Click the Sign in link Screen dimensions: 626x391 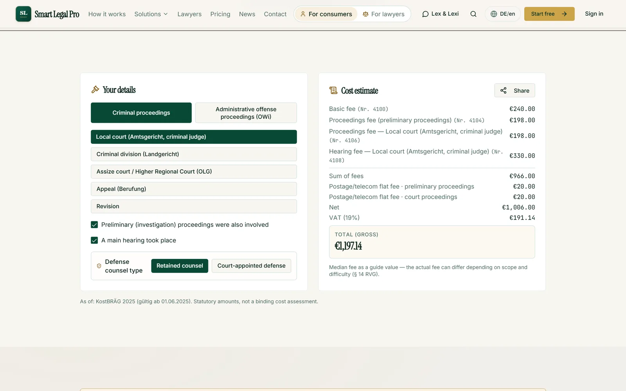tap(594, 14)
